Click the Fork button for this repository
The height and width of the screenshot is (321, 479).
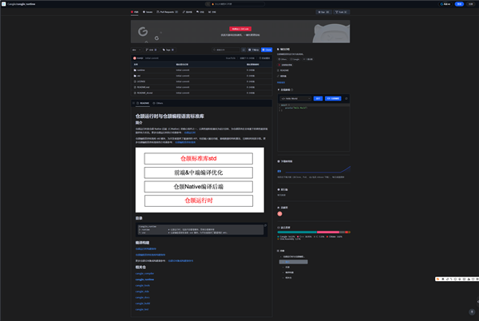click(342, 13)
